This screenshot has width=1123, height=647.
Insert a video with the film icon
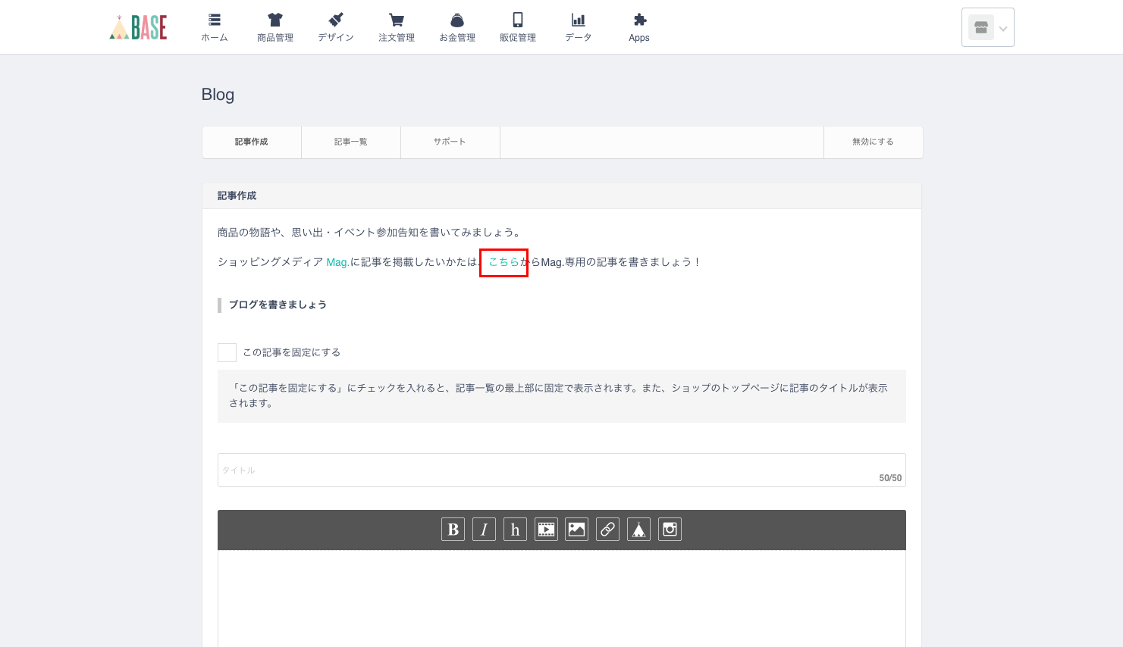[546, 530]
